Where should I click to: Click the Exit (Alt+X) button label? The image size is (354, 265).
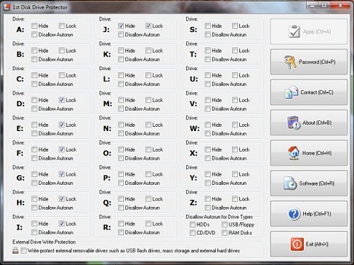[x=317, y=244]
